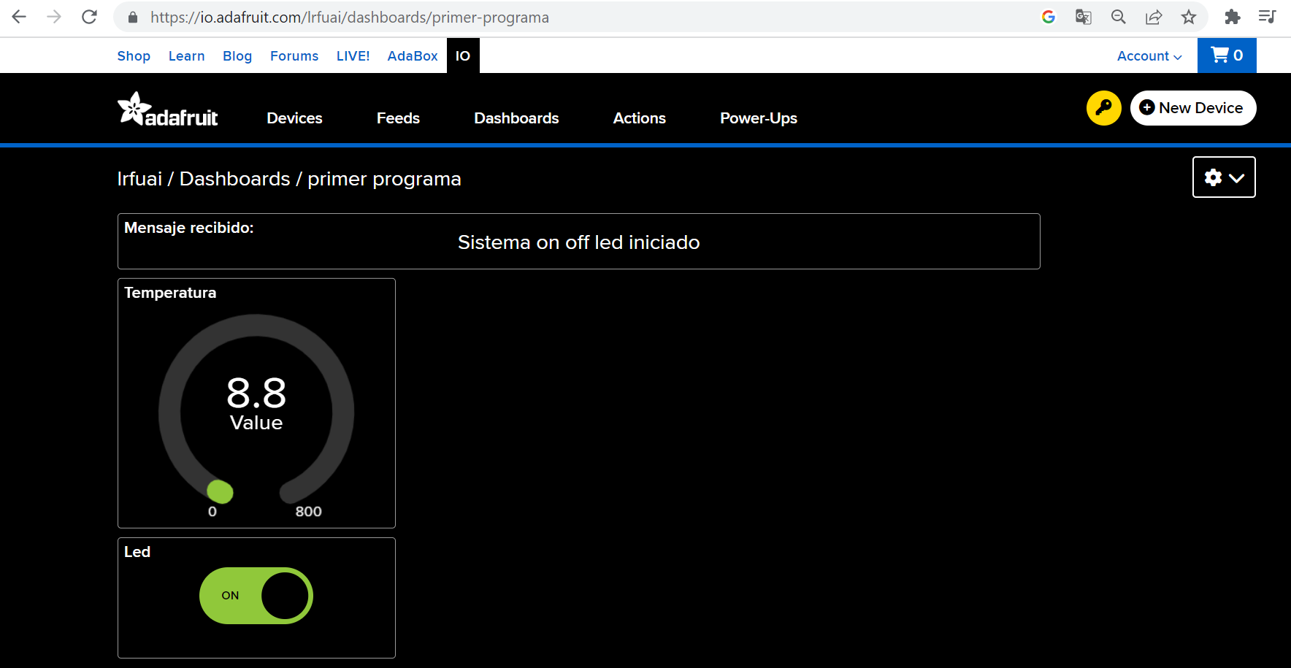Click the browser back arrow
The width and height of the screenshot is (1291, 668).
(x=20, y=17)
